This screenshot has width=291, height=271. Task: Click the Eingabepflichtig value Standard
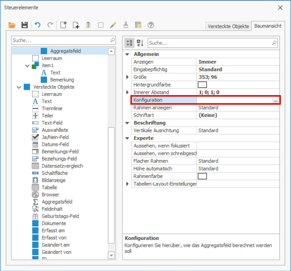click(210, 70)
